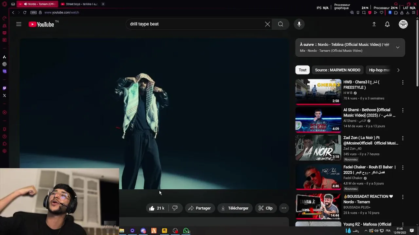Open the La Noir video thumbnail

pos(318,148)
